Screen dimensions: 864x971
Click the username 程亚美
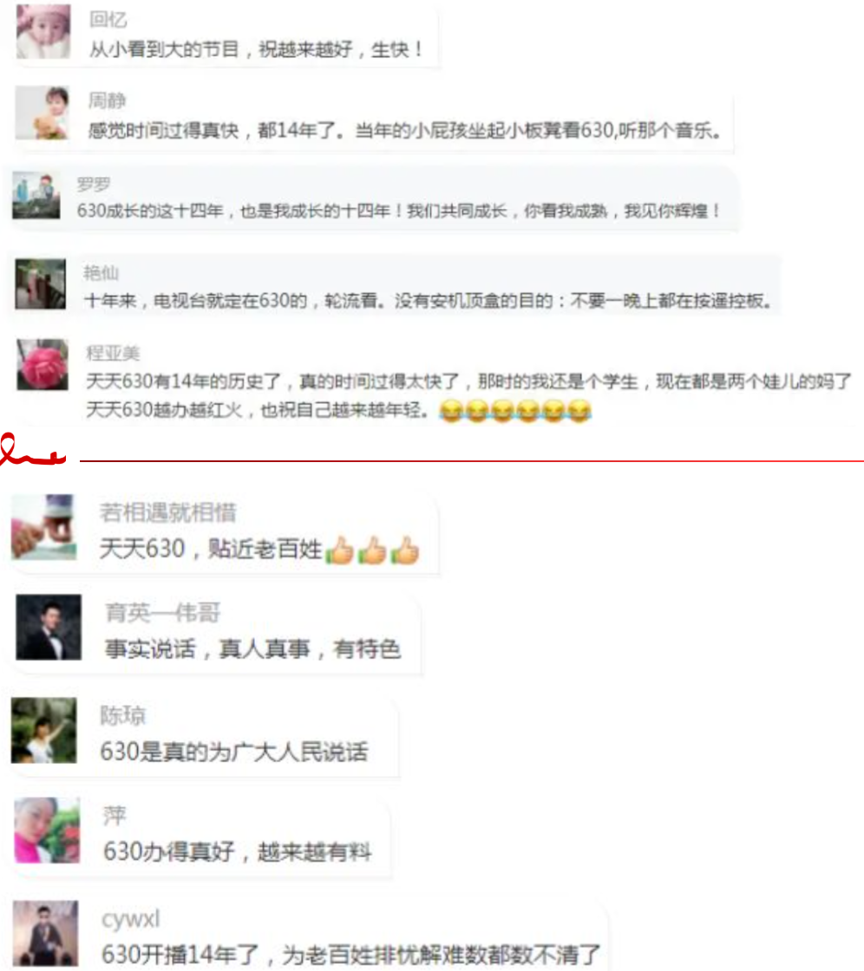tap(113, 353)
